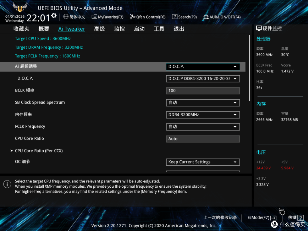
Task: Click +3.3V voltage value 3.328 V
Action: pyautogui.click(x=262, y=185)
